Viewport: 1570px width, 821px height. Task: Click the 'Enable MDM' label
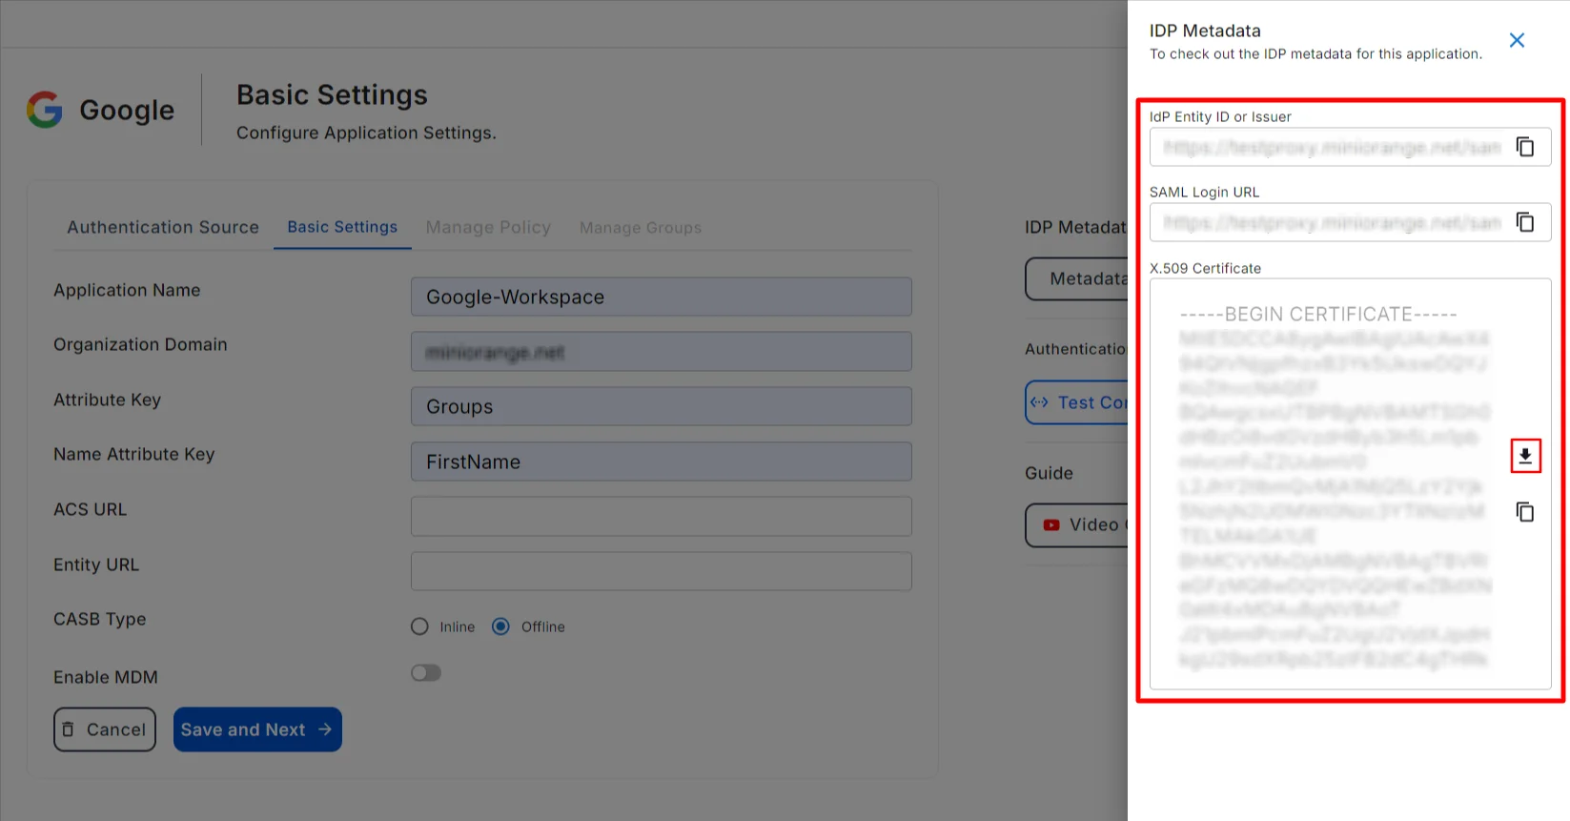(x=106, y=677)
